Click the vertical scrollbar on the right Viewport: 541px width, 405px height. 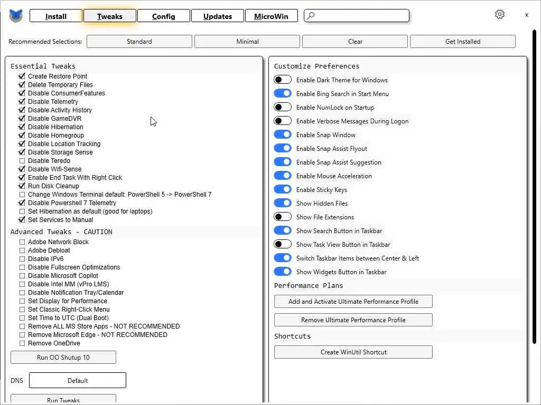(535, 186)
